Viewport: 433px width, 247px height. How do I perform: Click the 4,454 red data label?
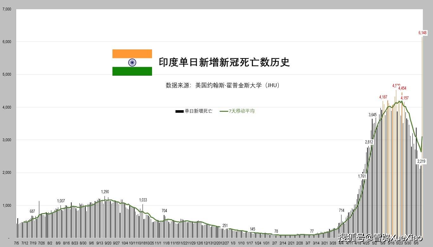point(402,88)
